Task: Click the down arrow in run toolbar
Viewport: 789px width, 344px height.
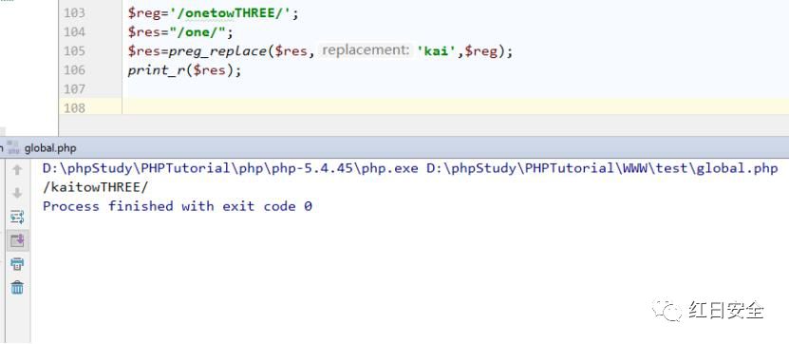Action: 17,193
